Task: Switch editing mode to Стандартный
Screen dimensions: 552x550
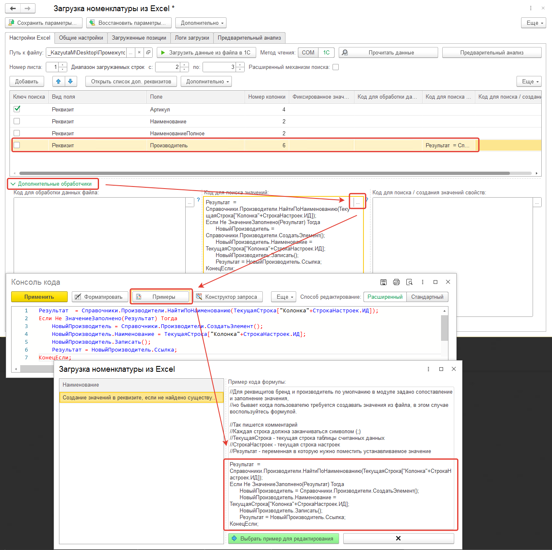Action: tap(427, 297)
